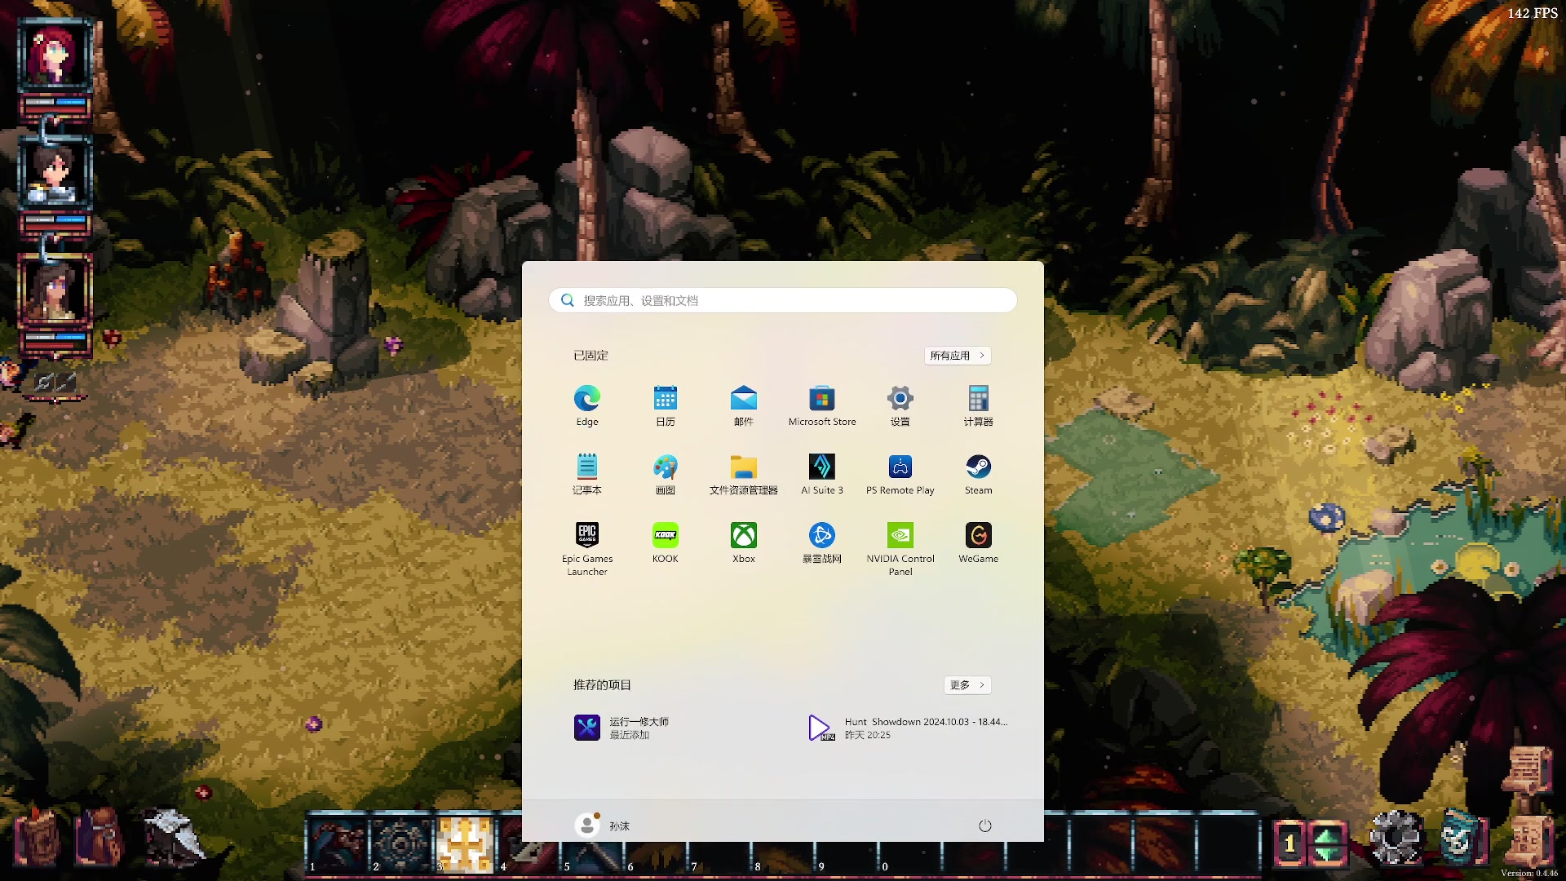
Task: Open user account 孙沫
Action: 603,826
